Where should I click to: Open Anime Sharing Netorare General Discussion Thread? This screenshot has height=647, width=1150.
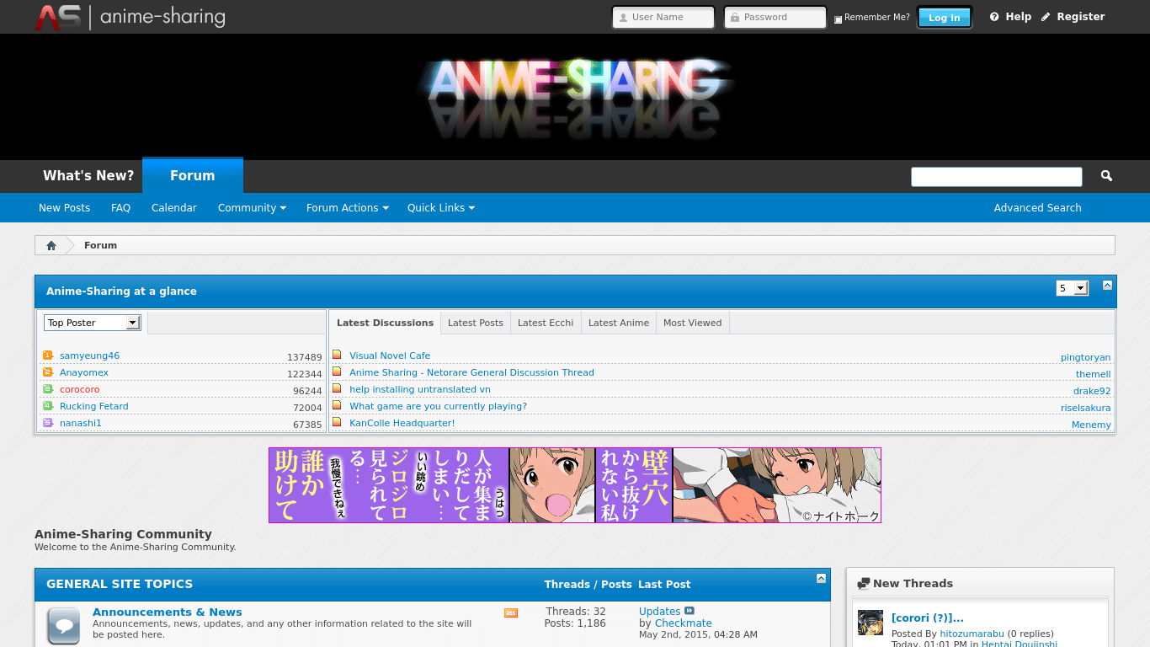click(471, 372)
